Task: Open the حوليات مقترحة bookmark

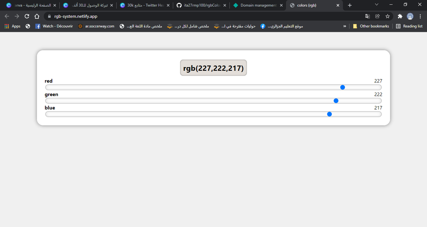Action: (x=234, y=26)
